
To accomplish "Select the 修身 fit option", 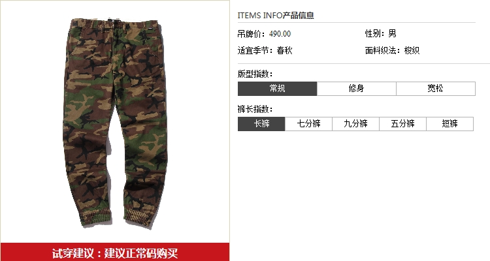I will (357, 89).
